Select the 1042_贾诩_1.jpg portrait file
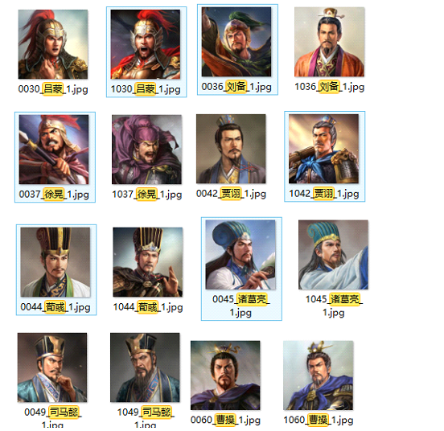 tap(323, 149)
